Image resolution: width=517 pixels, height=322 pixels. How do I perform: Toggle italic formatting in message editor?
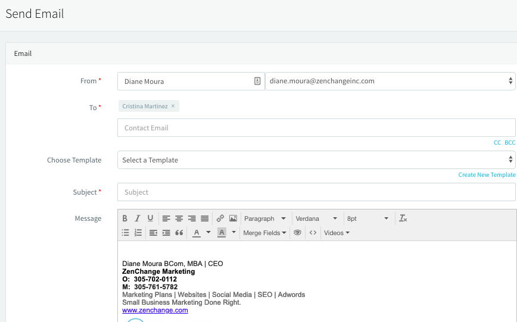pyautogui.click(x=138, y=218)
